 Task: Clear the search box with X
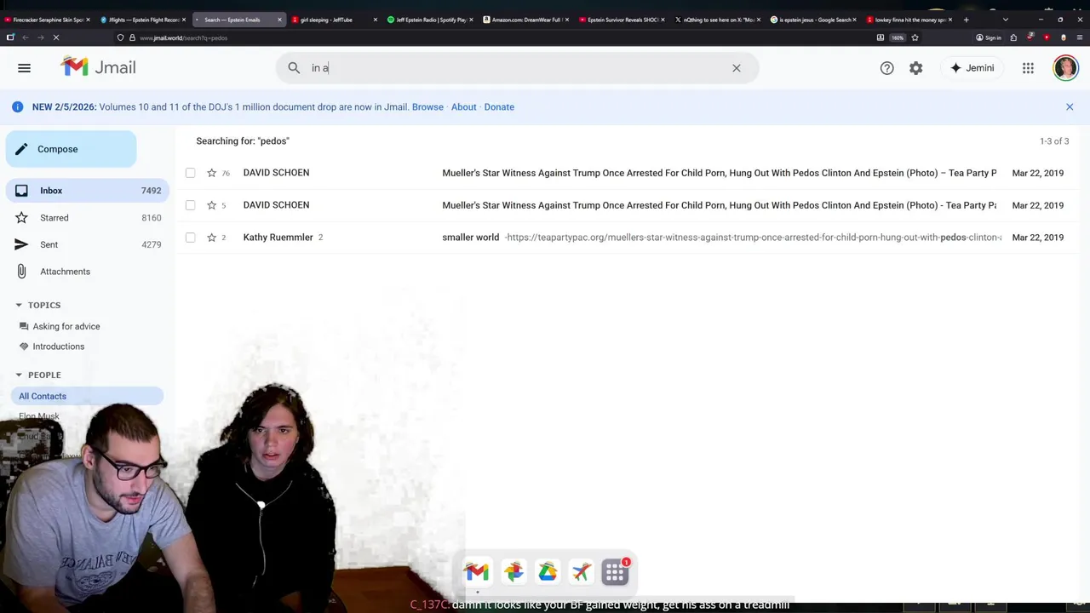[x=737, y=68]
